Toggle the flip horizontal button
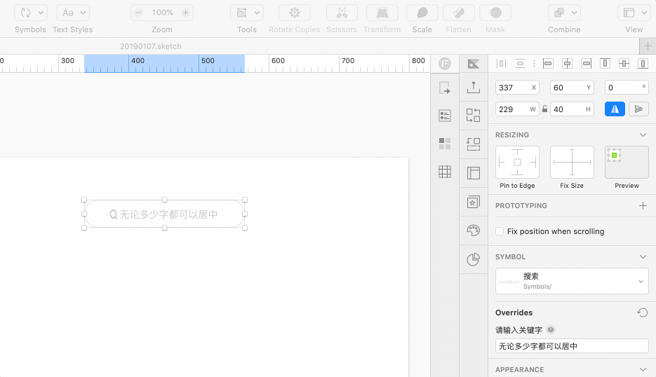This screenshot has height=377, width=656. [615, 109]
